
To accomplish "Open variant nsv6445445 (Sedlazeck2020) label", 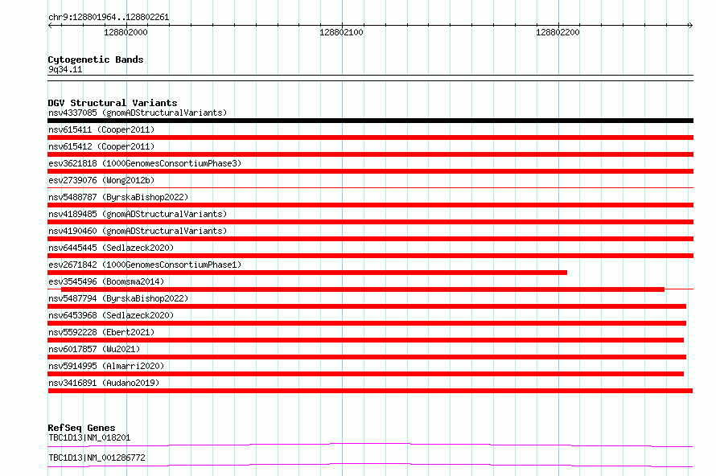I will coord(111,248).
